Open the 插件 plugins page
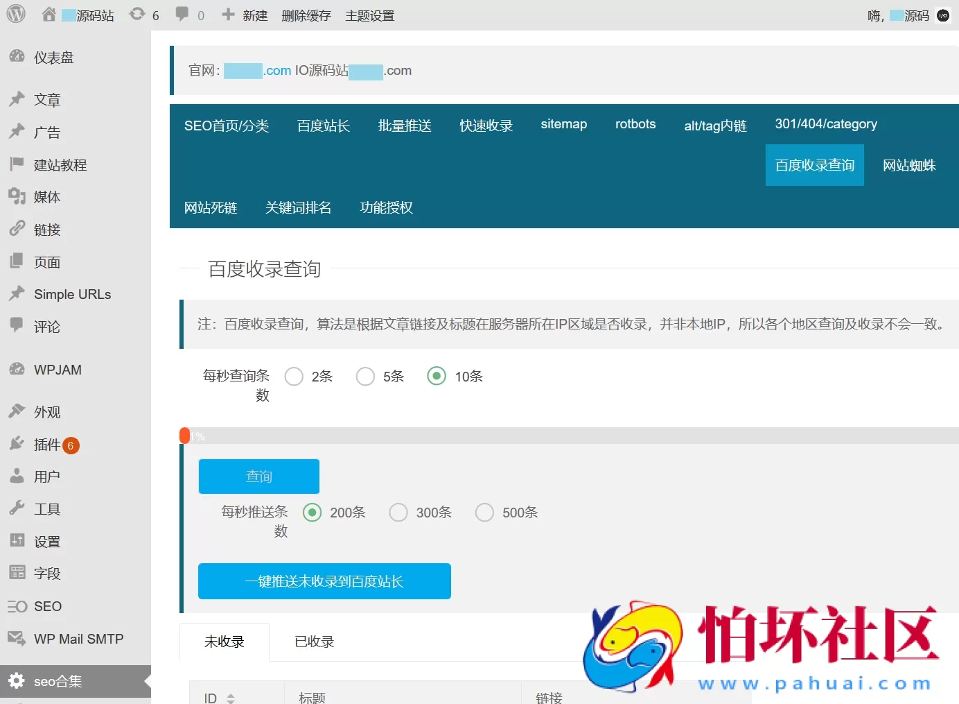This screenshot has height=704, width=959. click(x=46, y=445)
